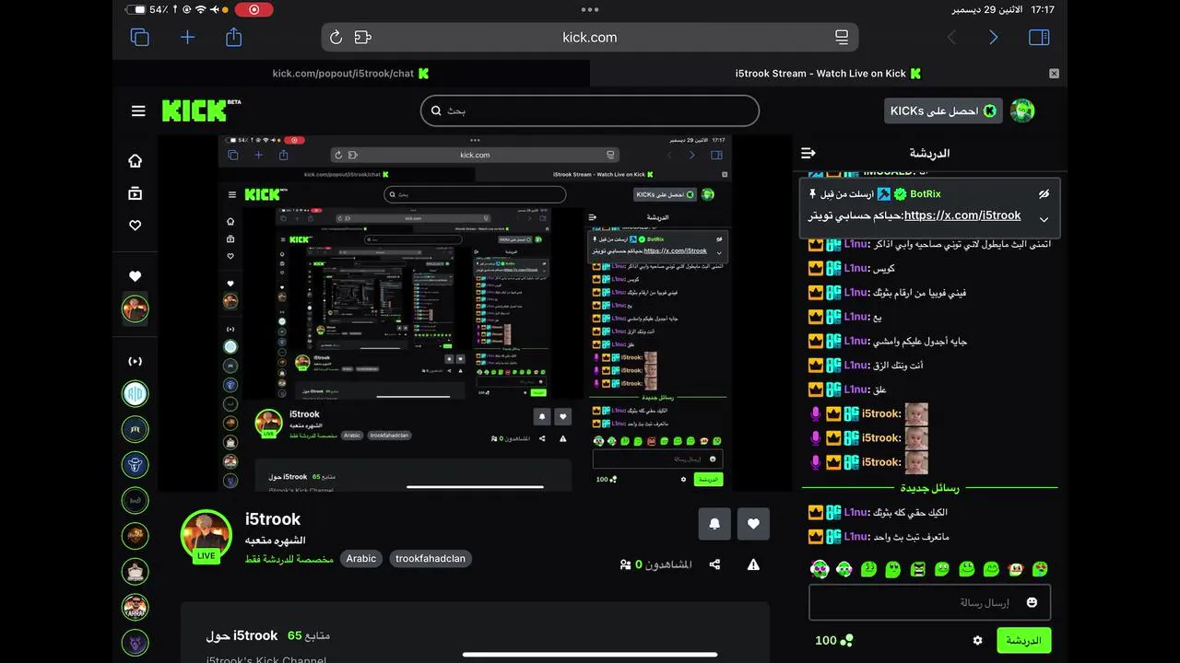Click BotRix username in pinned message
This screenshot has width=1180, height=663.
(925, 193)
